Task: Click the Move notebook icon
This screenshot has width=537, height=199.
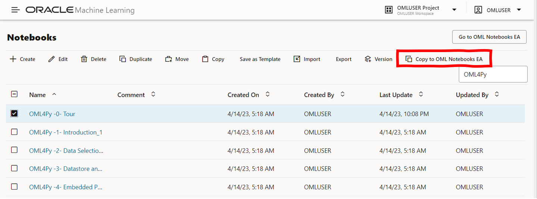Action: click(x=169, y=59)
